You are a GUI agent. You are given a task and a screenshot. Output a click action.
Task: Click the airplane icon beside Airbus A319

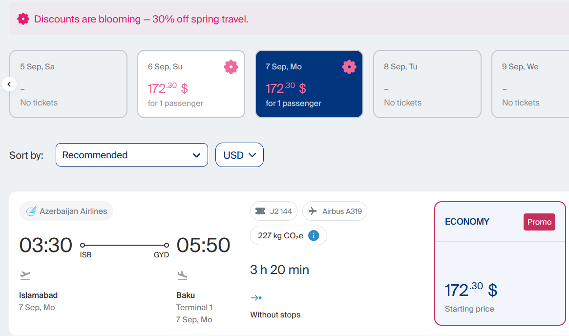[x=313, y=211]
